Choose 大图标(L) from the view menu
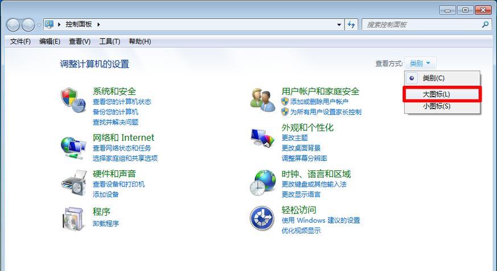 [x=442, y=94]
